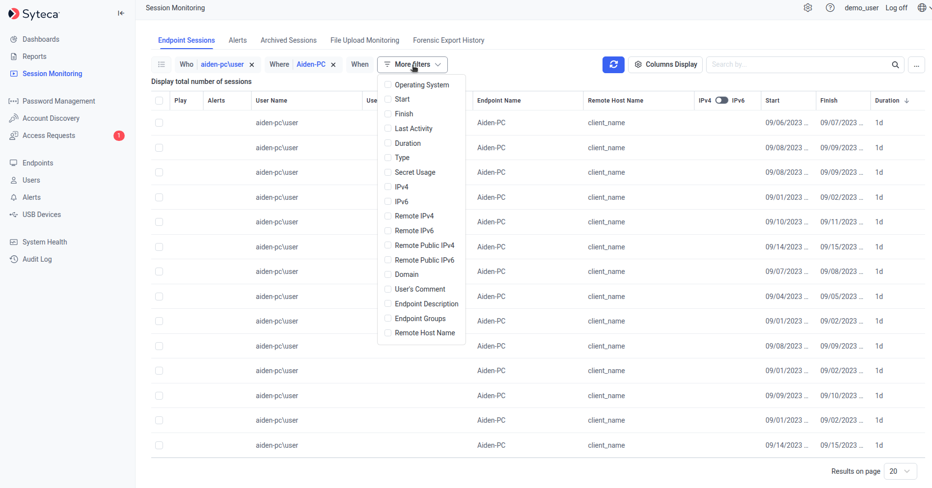This screenshot has width=932, height=488.
Task: Open the When filter
Action: [x=360, y=64]
